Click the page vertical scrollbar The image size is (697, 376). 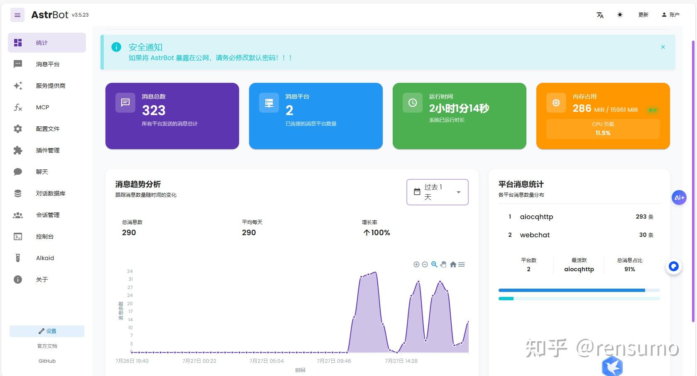(693, 181)
